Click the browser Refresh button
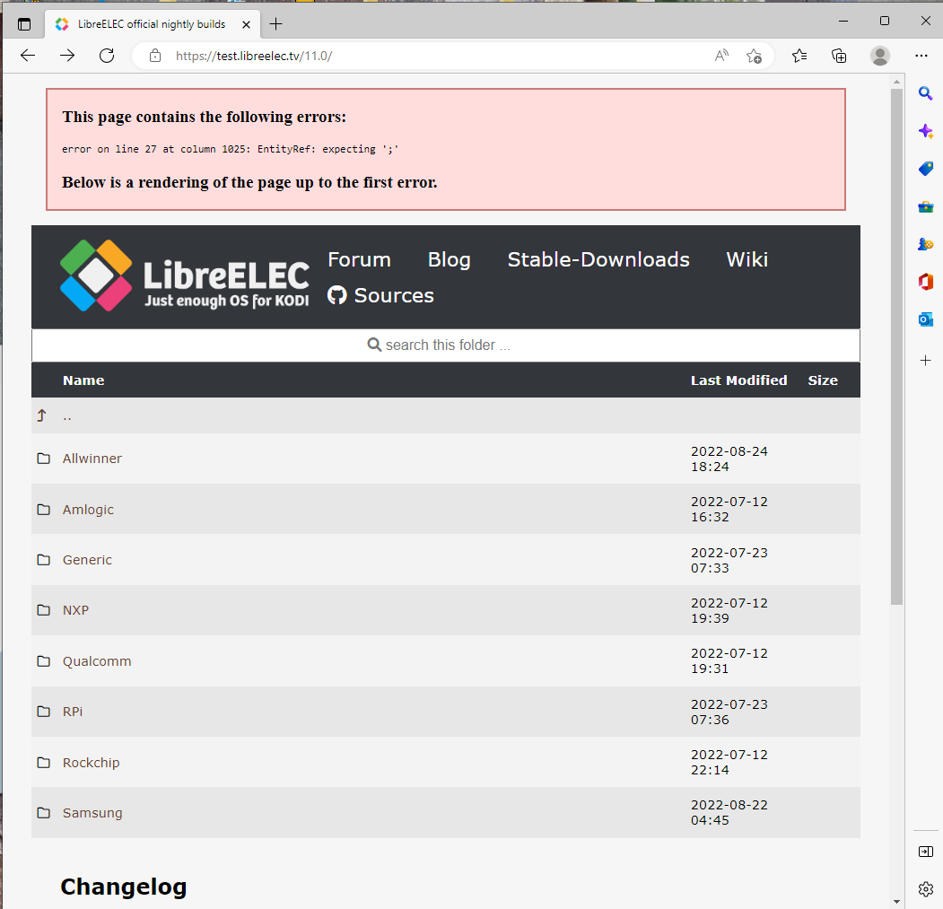 point(107,56)
